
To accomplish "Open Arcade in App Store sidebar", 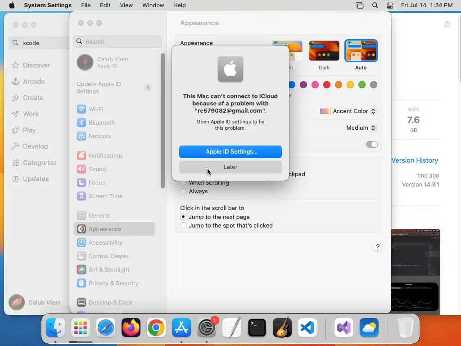I will click(x=28, y=82).
